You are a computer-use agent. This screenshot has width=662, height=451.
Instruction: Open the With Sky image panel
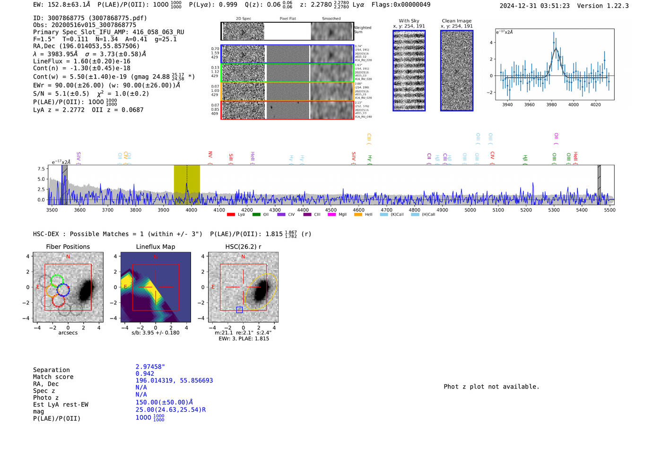(x=409, y=71)
